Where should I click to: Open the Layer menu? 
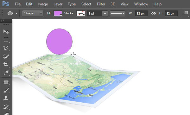pos(58,4)
